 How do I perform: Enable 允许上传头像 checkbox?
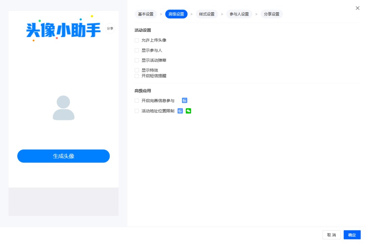click(137, 40)
